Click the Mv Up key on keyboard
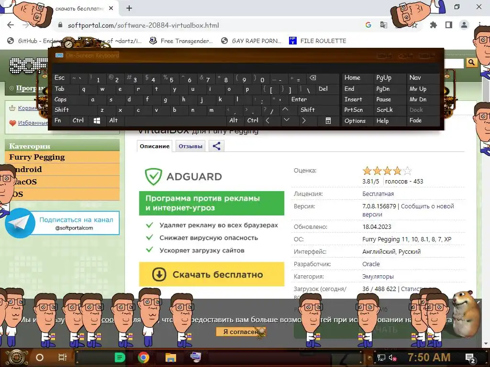 pyautogui.click(x=423, y=89)
